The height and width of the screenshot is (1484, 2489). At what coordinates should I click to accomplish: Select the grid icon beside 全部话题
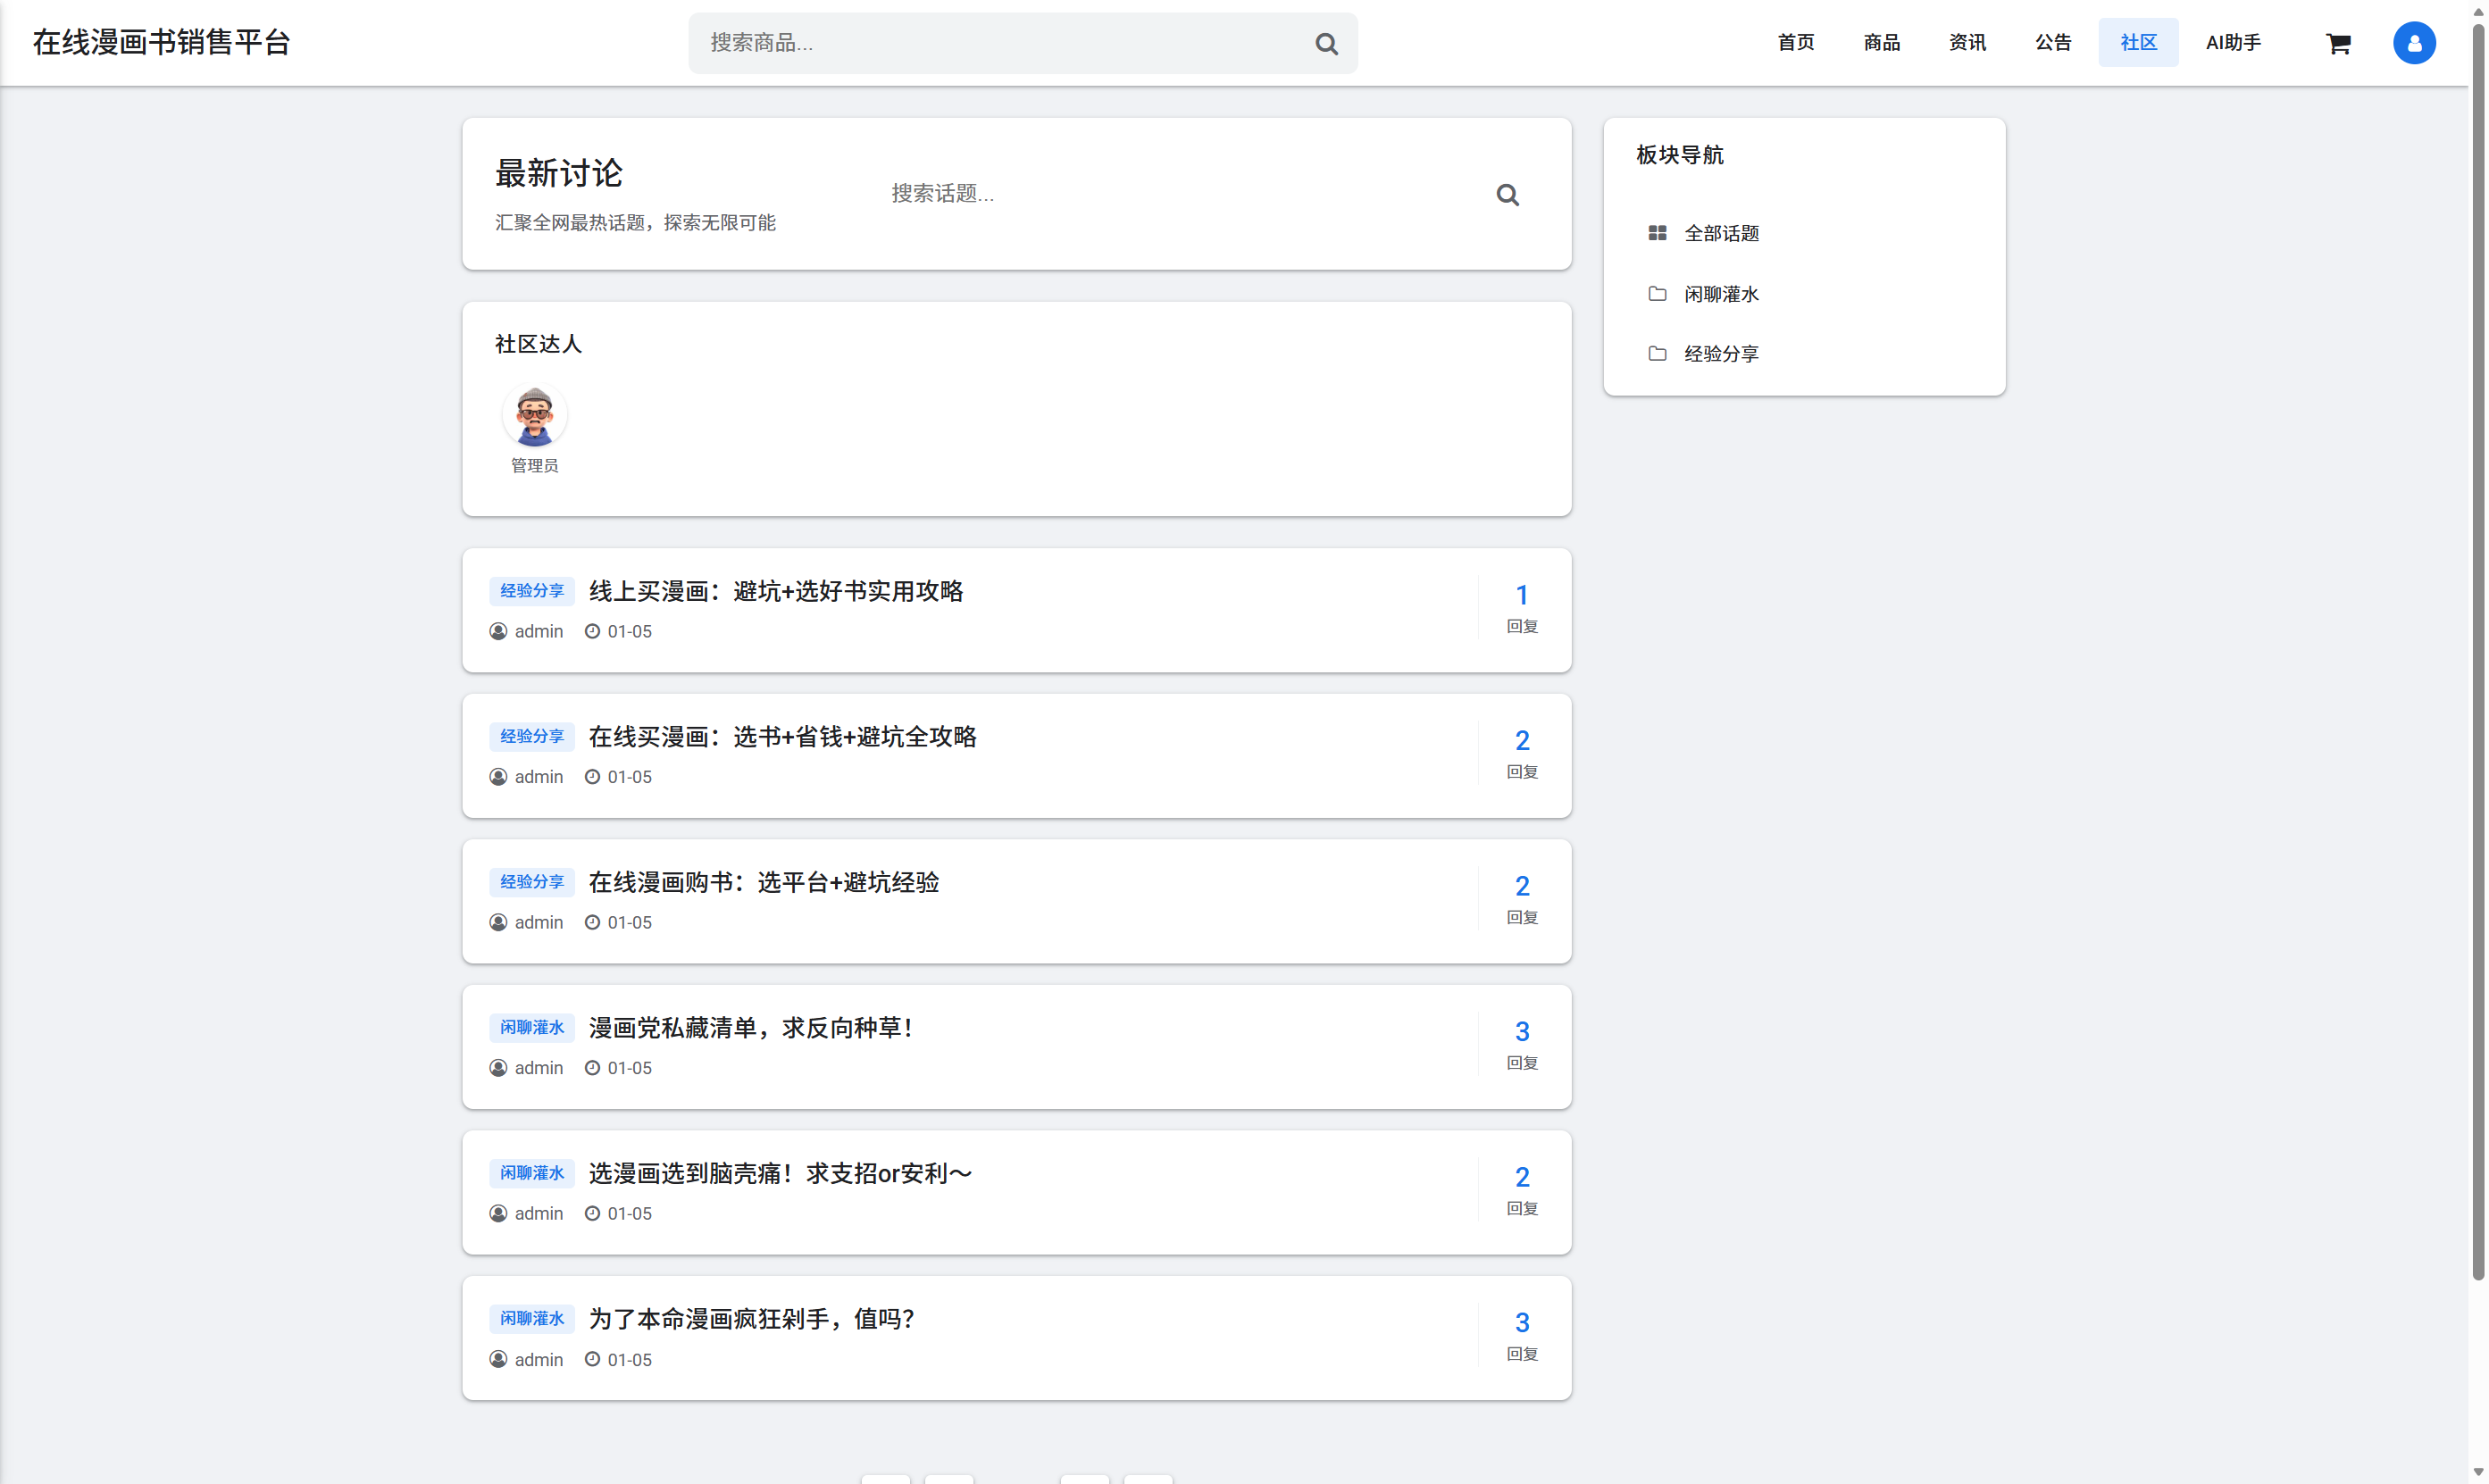(x=1657, y=233)
